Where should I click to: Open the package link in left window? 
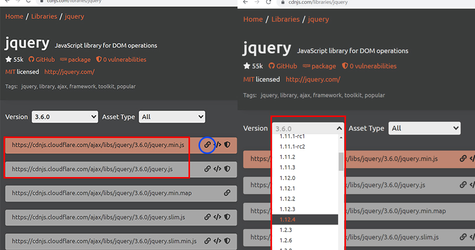click(75, 59)
